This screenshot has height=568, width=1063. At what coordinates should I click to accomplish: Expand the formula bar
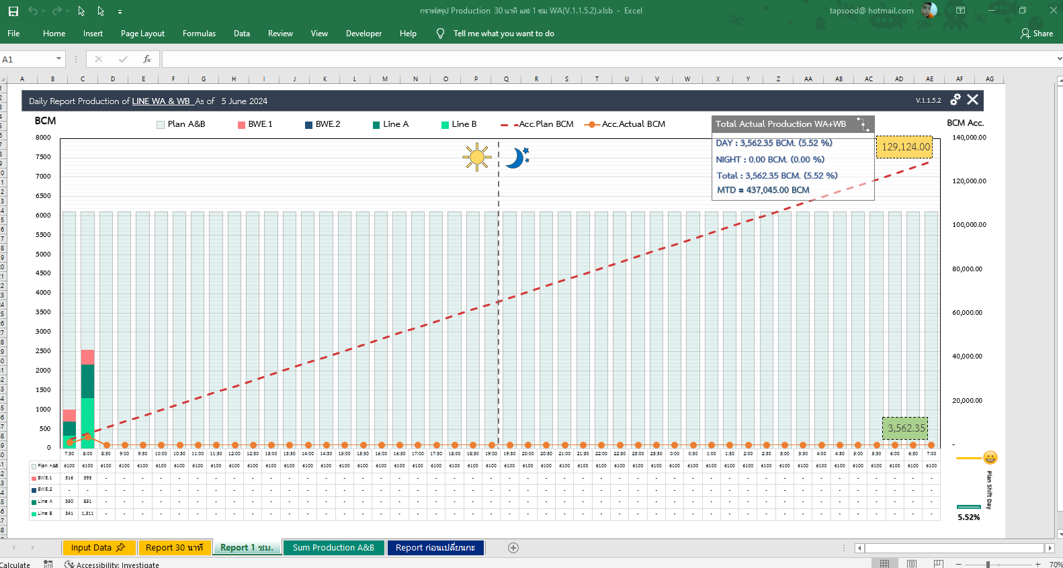click(1059, 59)
